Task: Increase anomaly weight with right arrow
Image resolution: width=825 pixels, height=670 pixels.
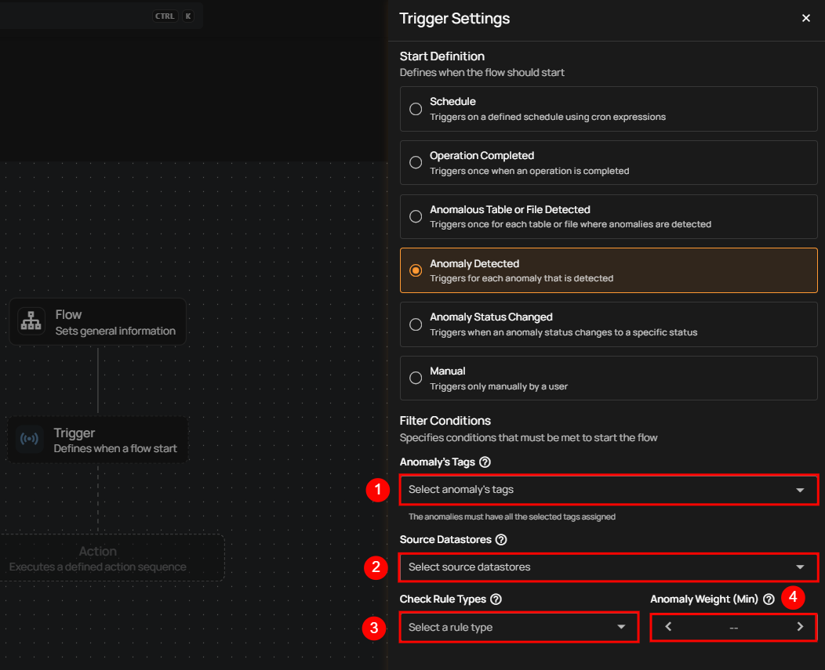Action: point(800,627)
